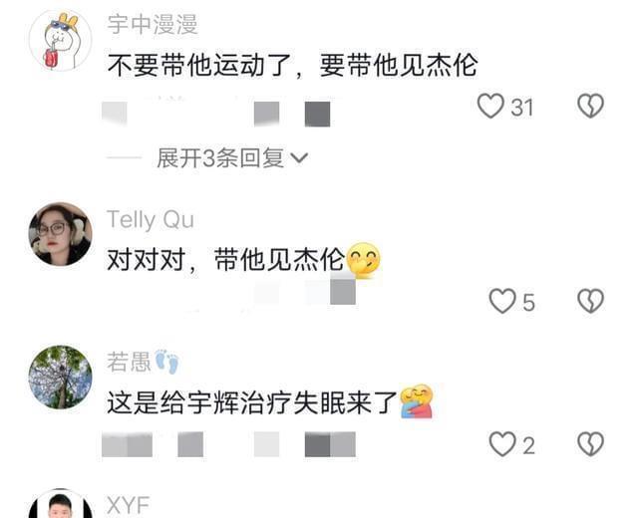Tap the username 宇中漫漫
Viewport: 638px width, 518px height.
click(153, 24)
